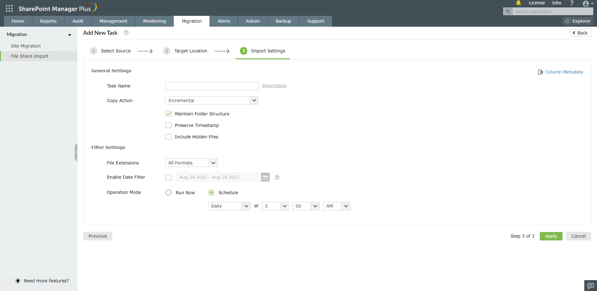Click the Cancel button
The height and width of the screenshot is (291, 597).
(578, 236)
